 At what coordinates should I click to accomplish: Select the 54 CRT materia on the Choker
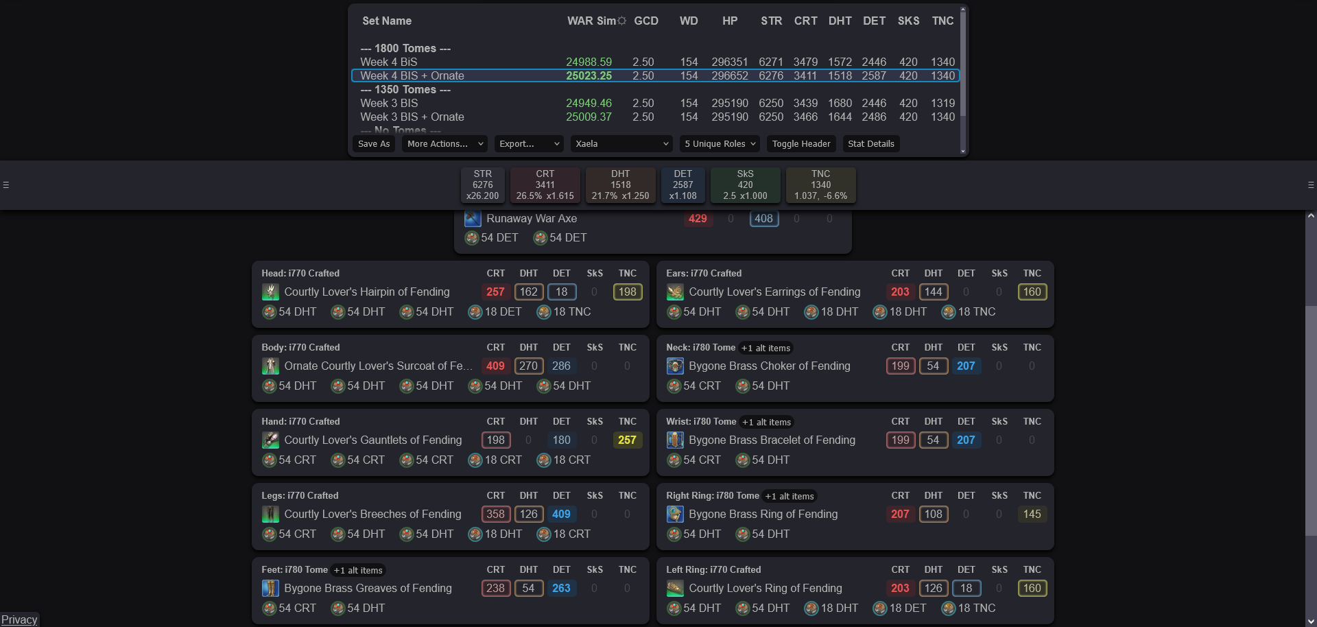point(694,386)
